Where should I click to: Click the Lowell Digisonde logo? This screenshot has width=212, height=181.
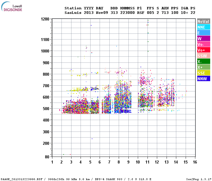point(12,6)
